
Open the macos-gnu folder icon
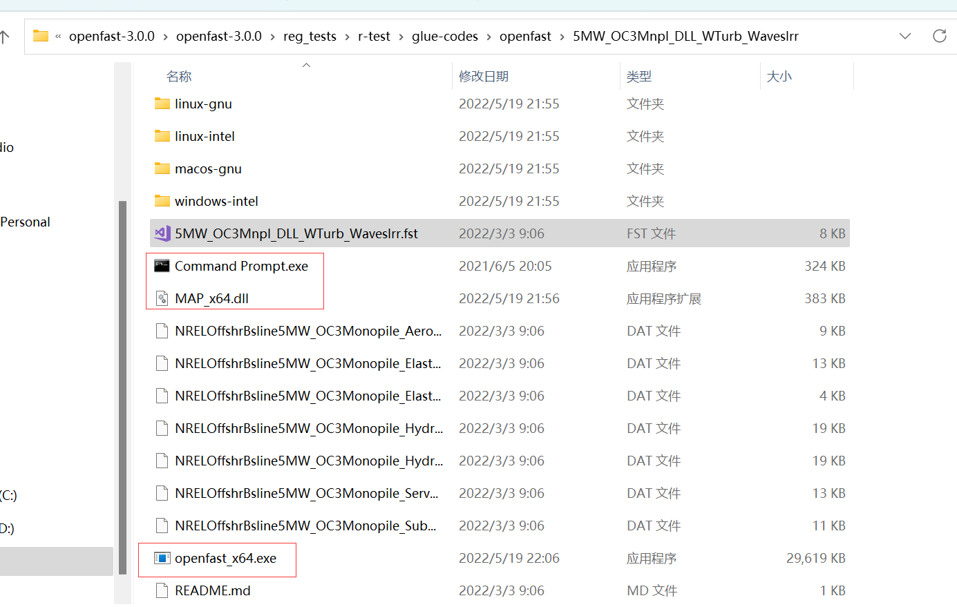tap(162, 168)
